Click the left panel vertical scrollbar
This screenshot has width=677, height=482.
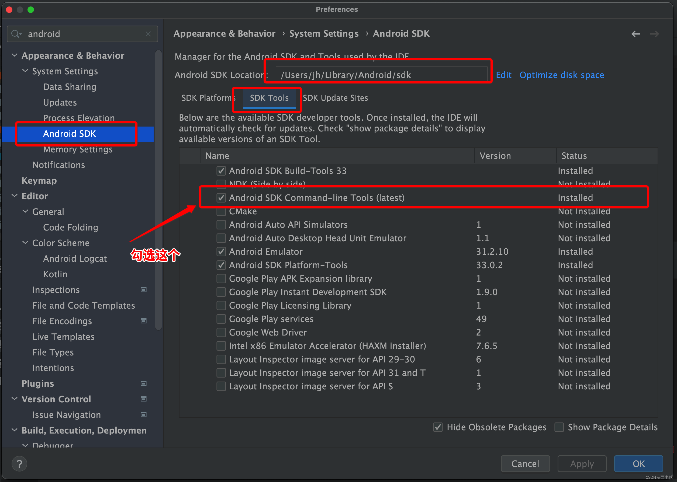point(159,190)
